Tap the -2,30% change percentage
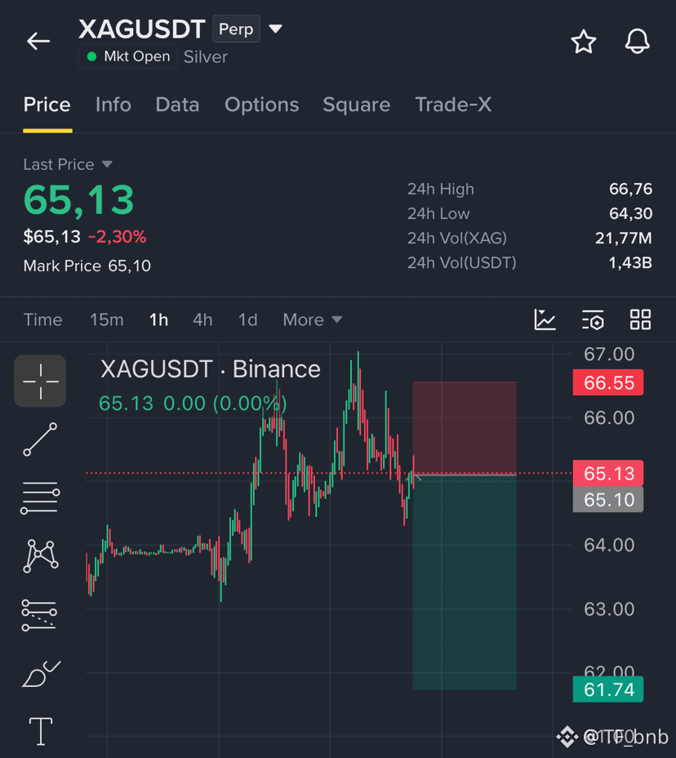This screenshot has height=758, width=676. (117, 237)
